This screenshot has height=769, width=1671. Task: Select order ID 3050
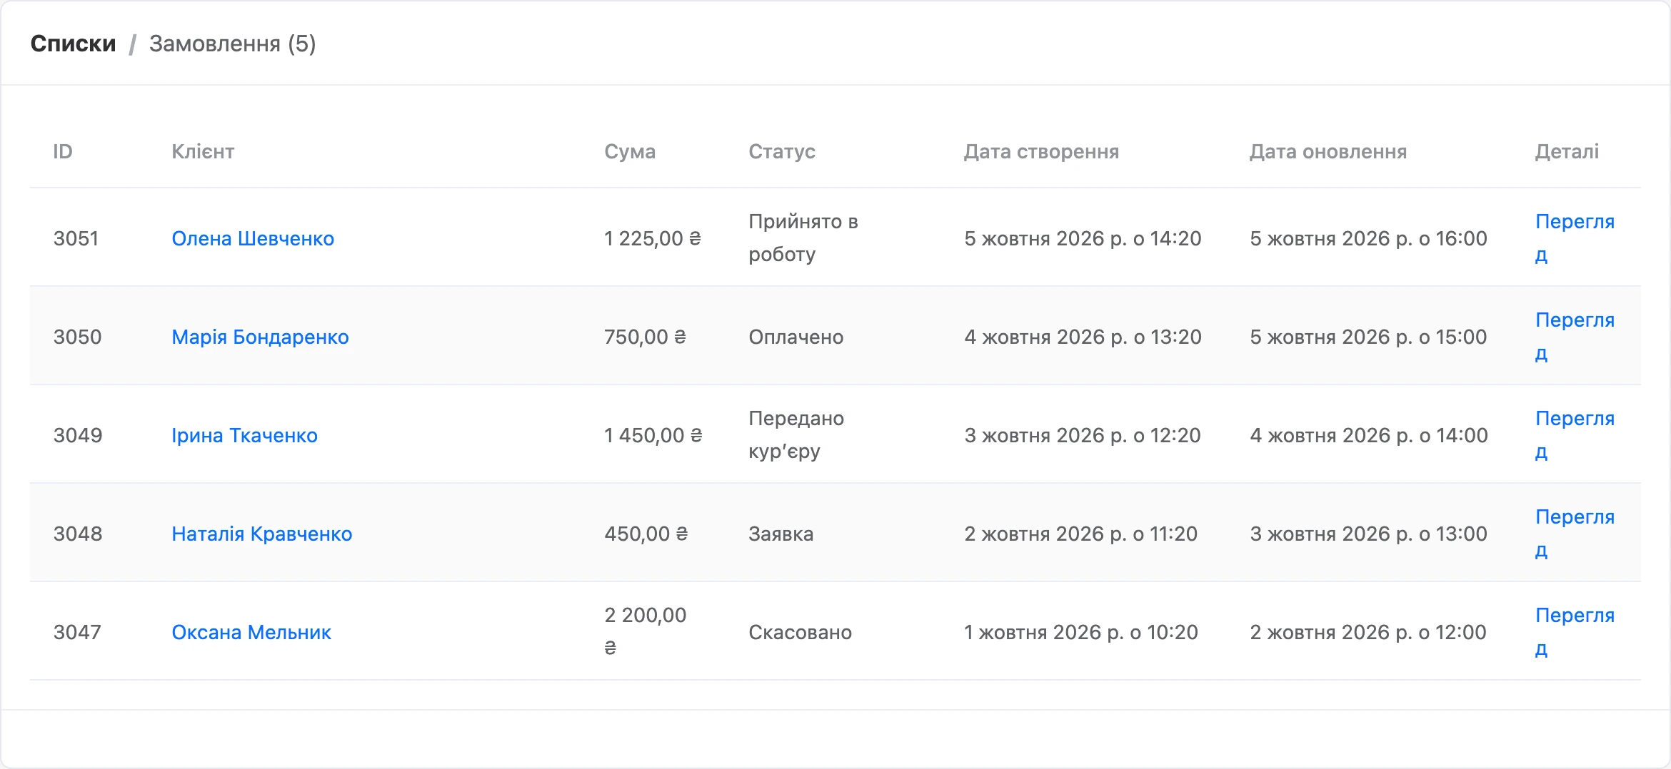click(x=77, y=337)
